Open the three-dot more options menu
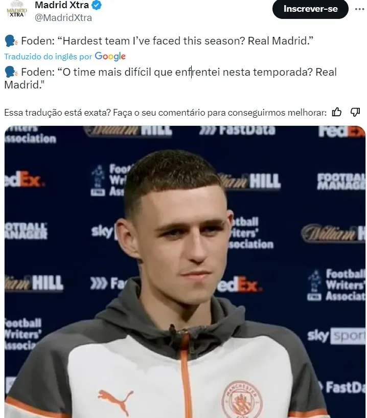This screenshot has height=418, width=367. (359, 9)
